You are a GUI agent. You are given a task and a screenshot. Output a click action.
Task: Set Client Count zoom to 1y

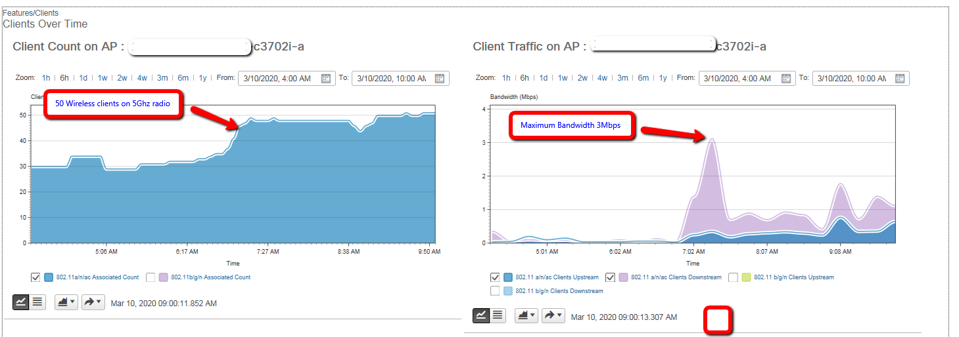(x=202, y=78)
